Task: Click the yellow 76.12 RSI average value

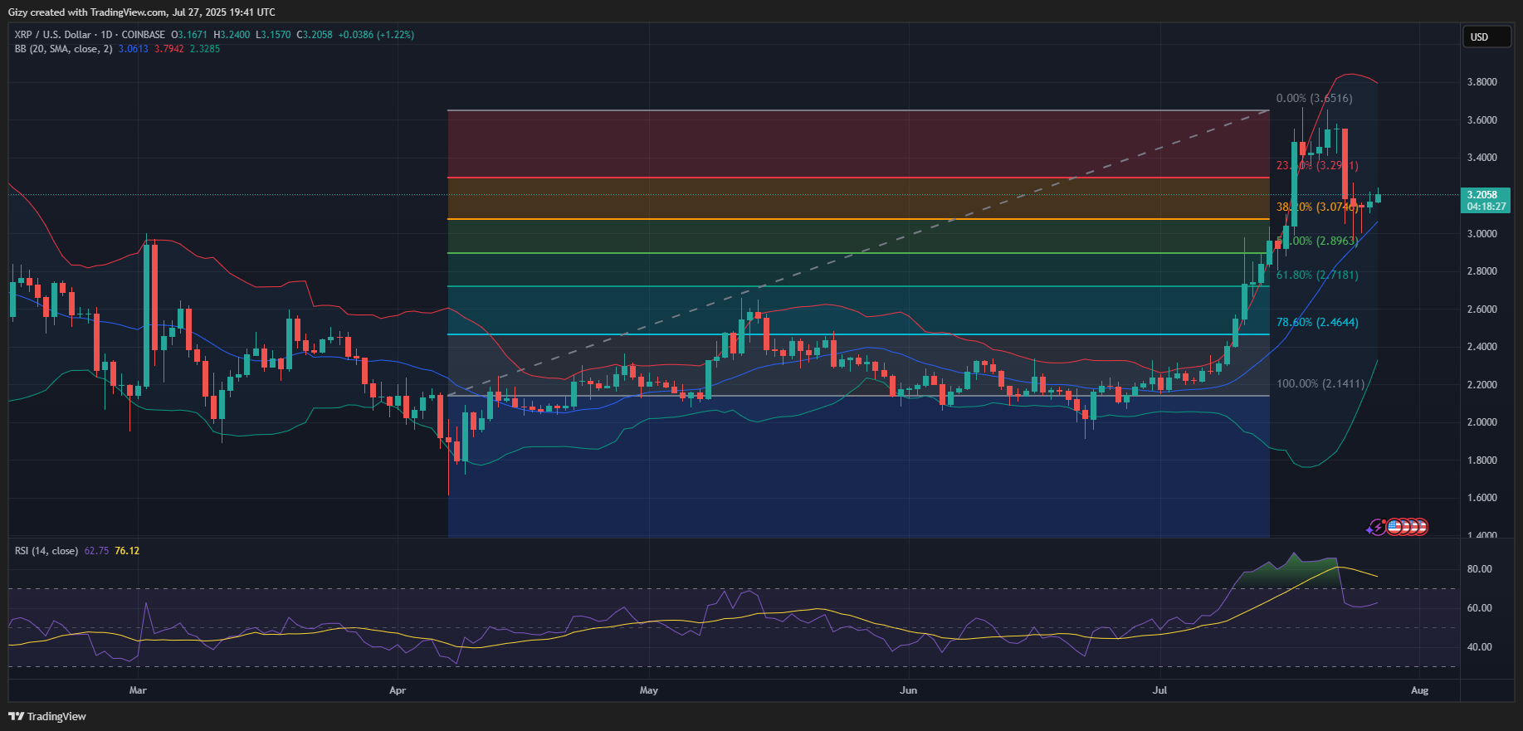Action: [127, 551]
